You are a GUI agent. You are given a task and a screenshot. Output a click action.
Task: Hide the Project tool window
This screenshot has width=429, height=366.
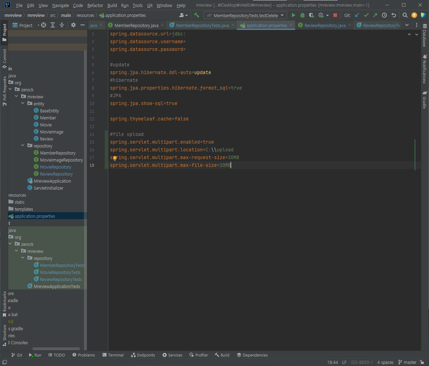[x=83, y=25]
